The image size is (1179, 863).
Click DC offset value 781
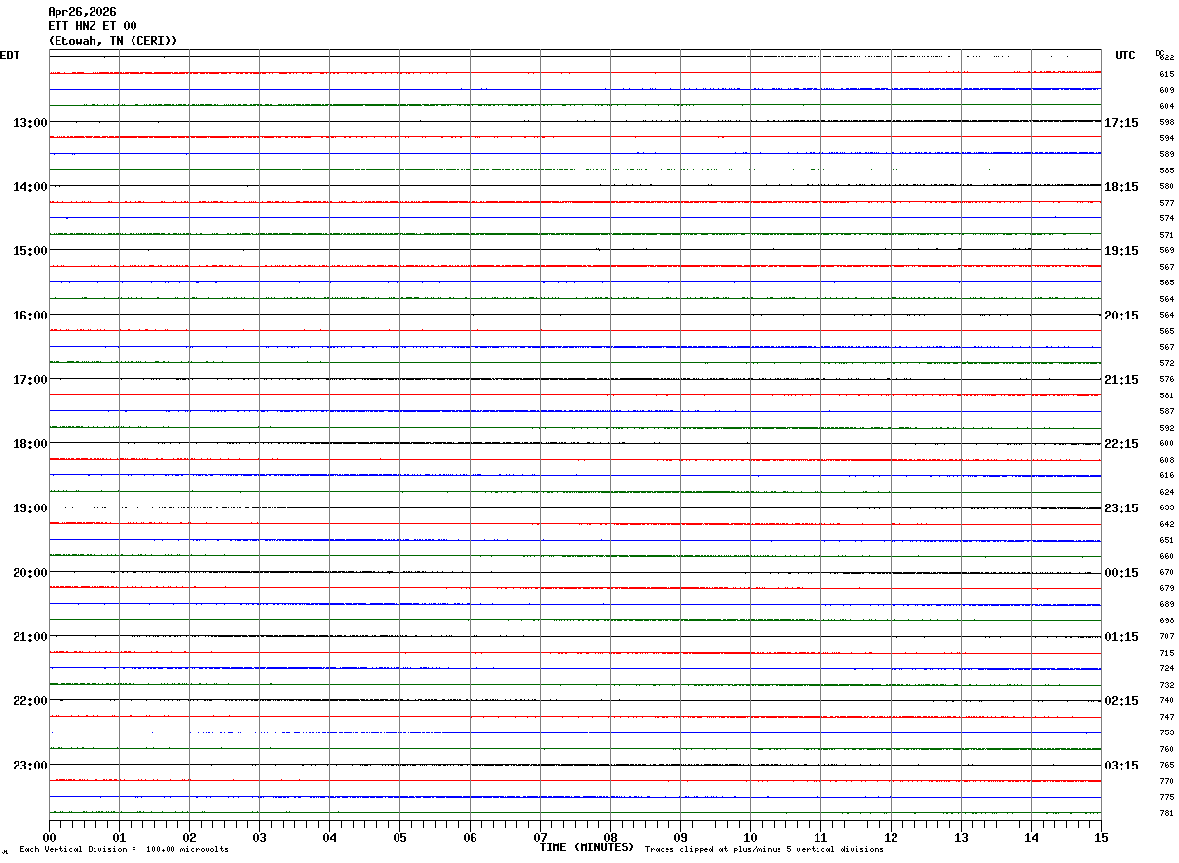click(x=1166, y=813)
